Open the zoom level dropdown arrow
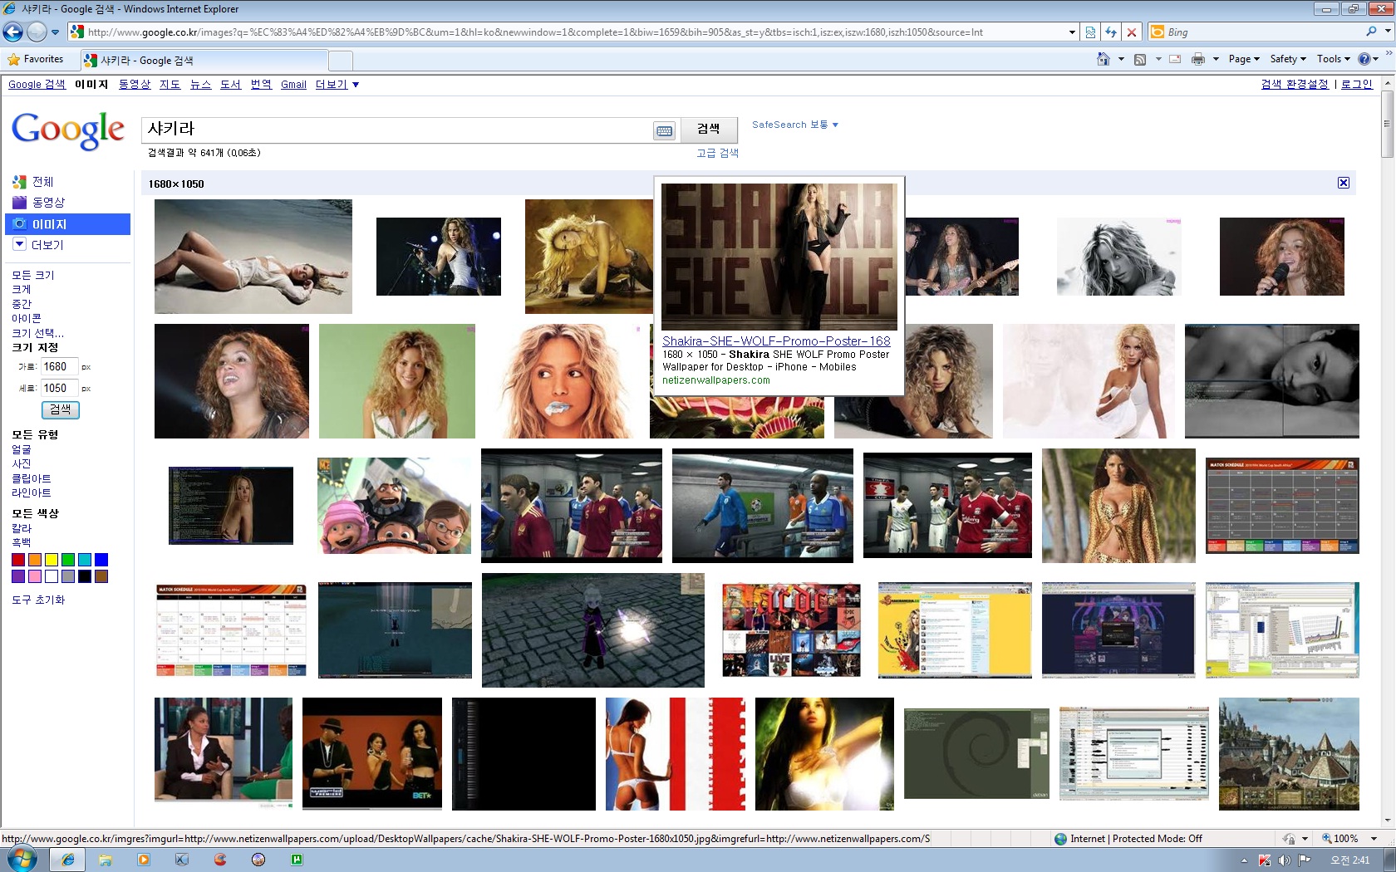The image size is (1396, 872). (1374, 839)
